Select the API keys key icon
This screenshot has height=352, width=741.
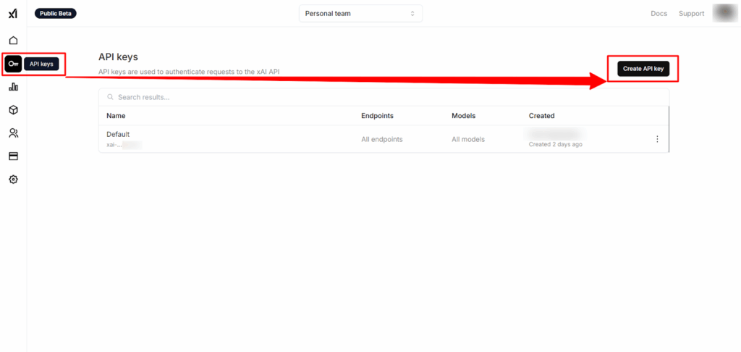point(13,64)
